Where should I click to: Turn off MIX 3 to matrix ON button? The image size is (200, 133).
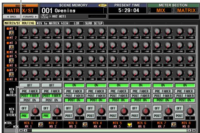(x=74, y=85)
